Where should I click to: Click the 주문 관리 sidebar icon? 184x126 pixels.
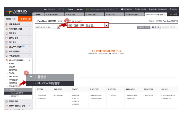7,33
